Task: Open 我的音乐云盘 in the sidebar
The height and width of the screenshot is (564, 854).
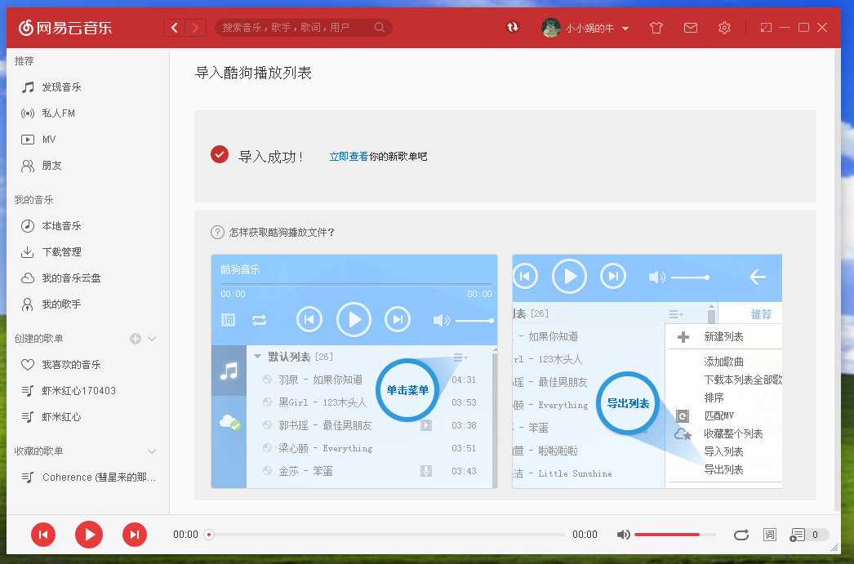Action: (x=87, y=278)
